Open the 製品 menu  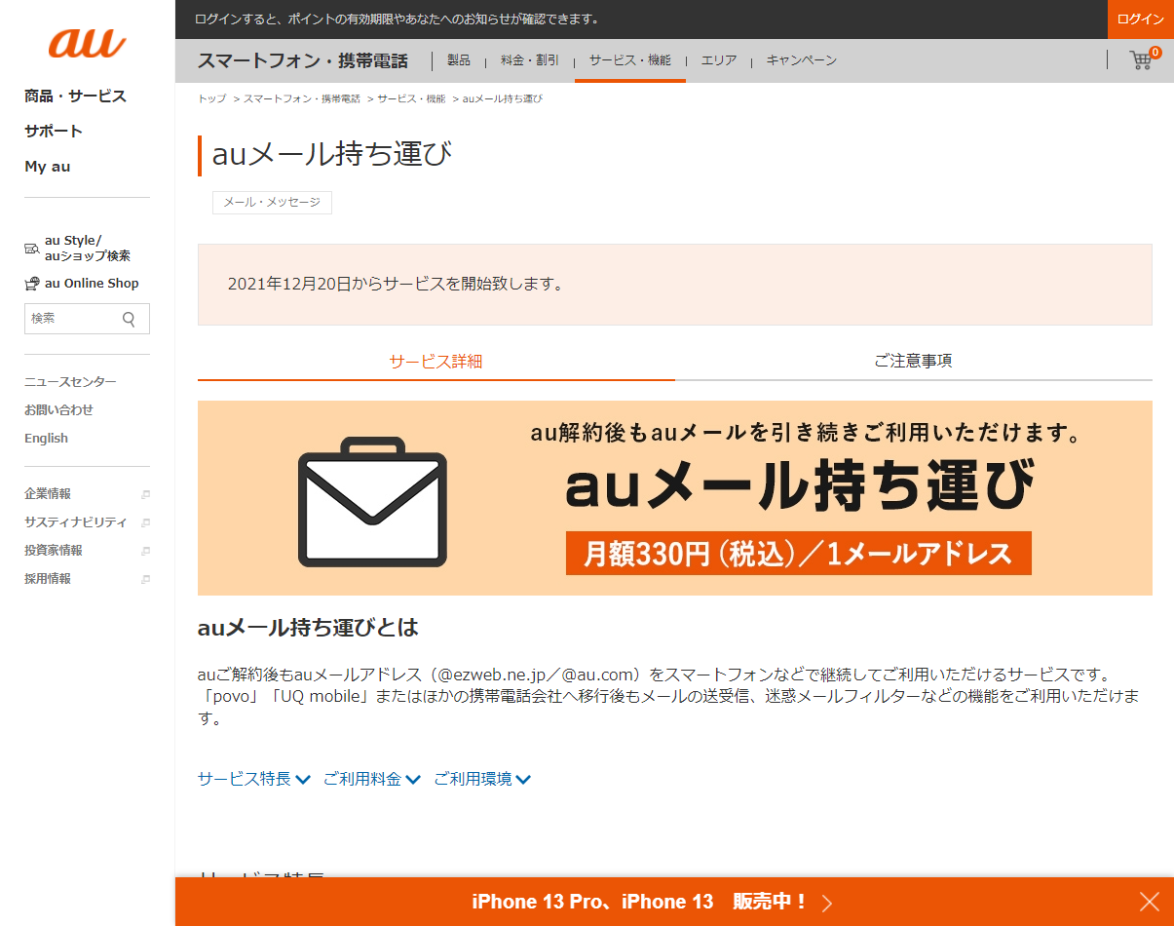(459, 60)
